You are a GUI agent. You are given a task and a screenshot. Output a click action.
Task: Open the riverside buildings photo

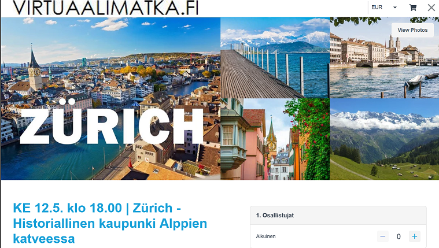pos(385,58)
